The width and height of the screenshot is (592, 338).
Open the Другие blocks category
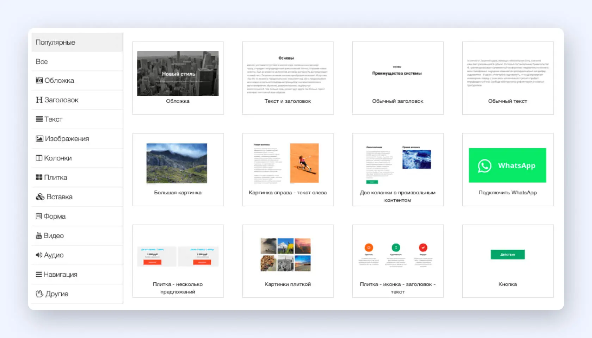[x=56, y=294]
